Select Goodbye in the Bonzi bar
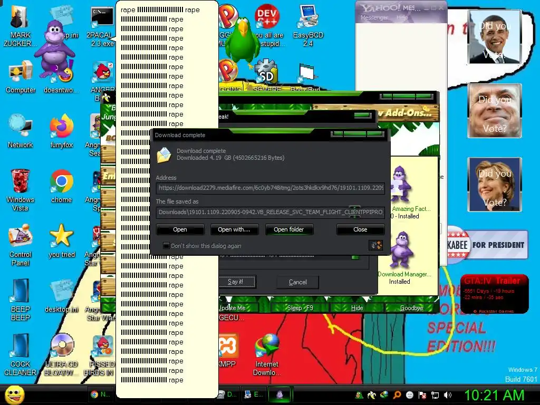540x405 pixels. [411, 308]
